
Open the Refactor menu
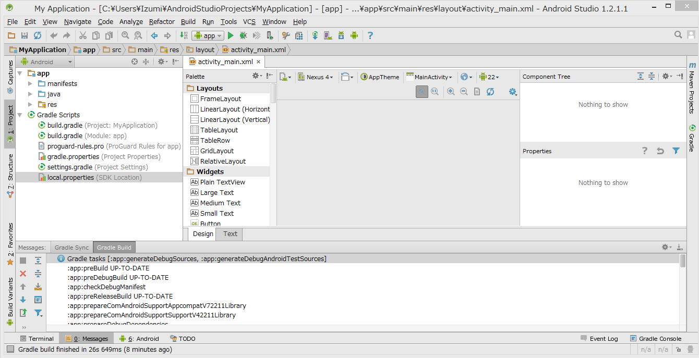click(162, 21)
